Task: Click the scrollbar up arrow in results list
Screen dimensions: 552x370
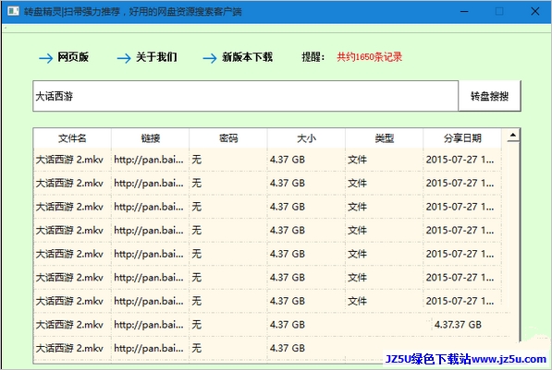Action: [x=513, y=136]
